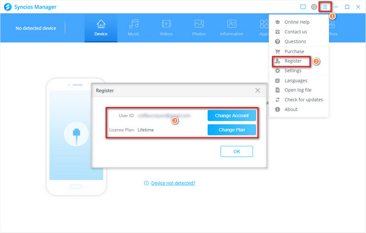This screenshot has height=233, width=366.
Task: Close the Syncios Manager window
Action: pos(358,7)
